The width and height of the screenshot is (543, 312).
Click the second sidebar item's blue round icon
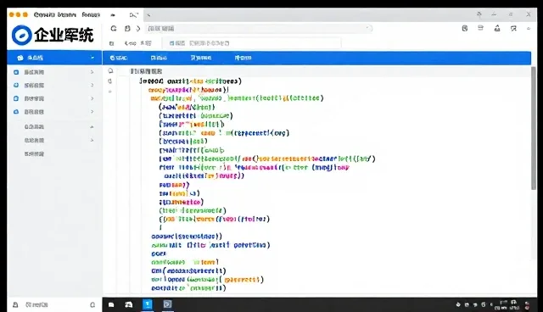(x=16, y=85)
